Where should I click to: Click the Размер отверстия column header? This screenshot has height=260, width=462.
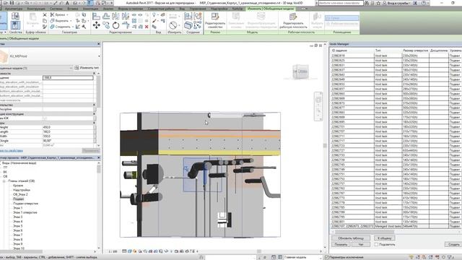pos(416,51)
